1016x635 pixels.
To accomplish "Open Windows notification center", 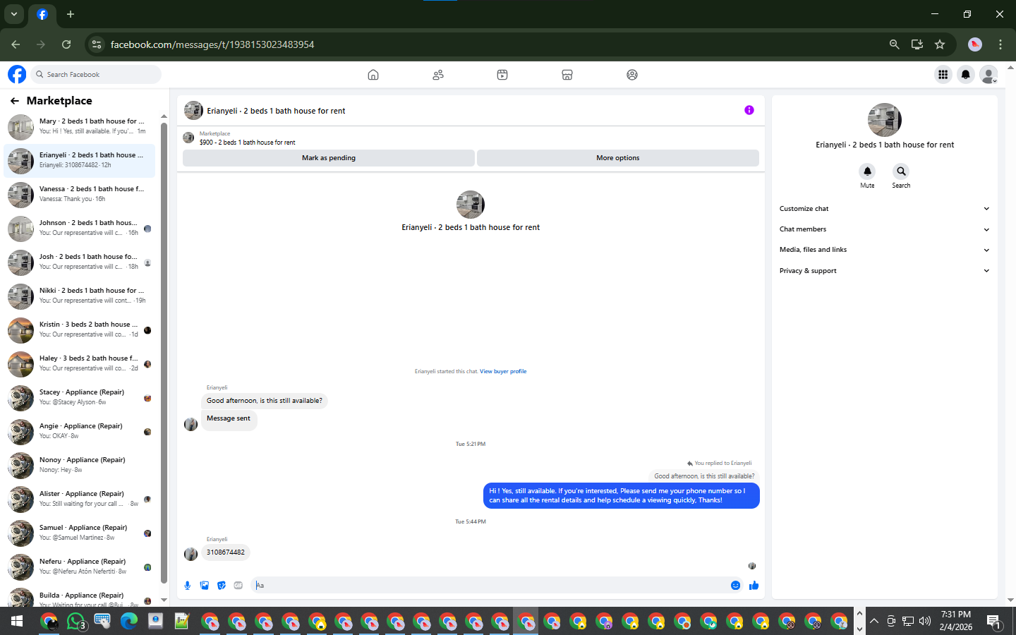I will click(994, 622).
